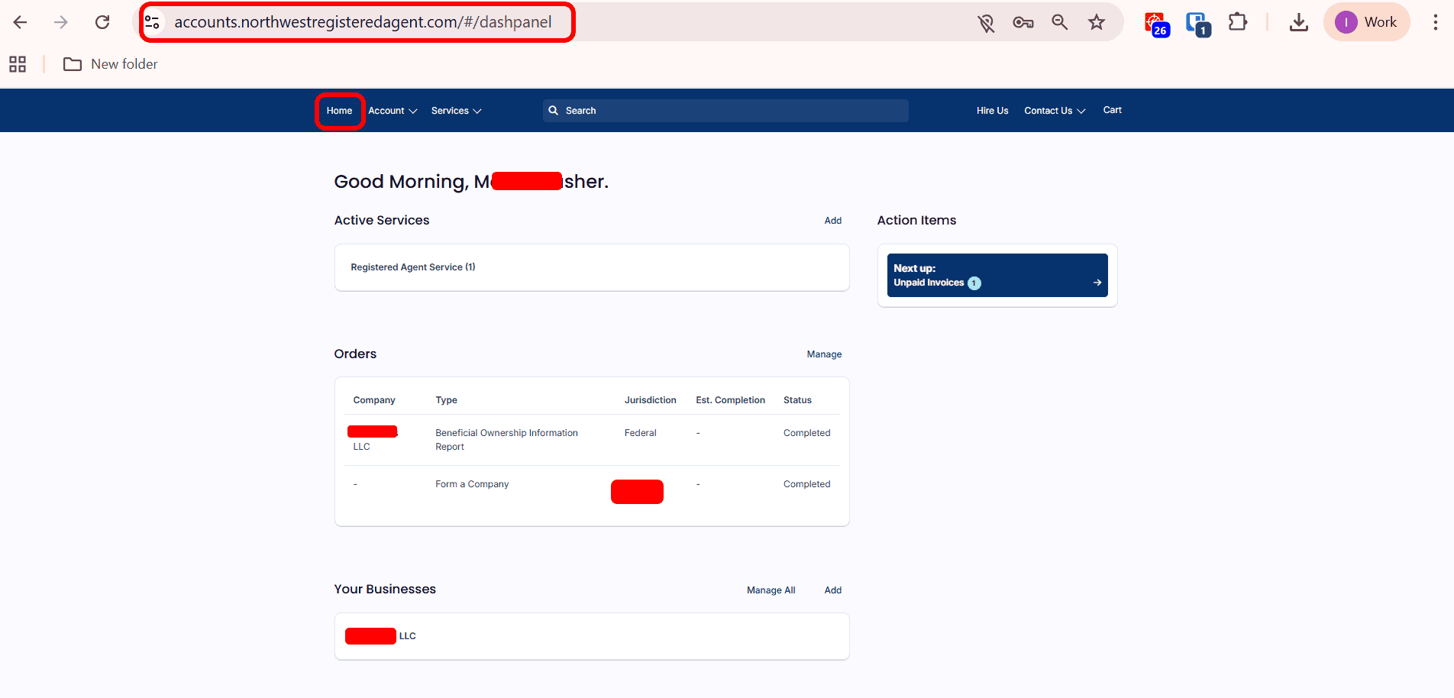Reload the page with refresh icon
The image size is (1454, 698).
point(102,22)
